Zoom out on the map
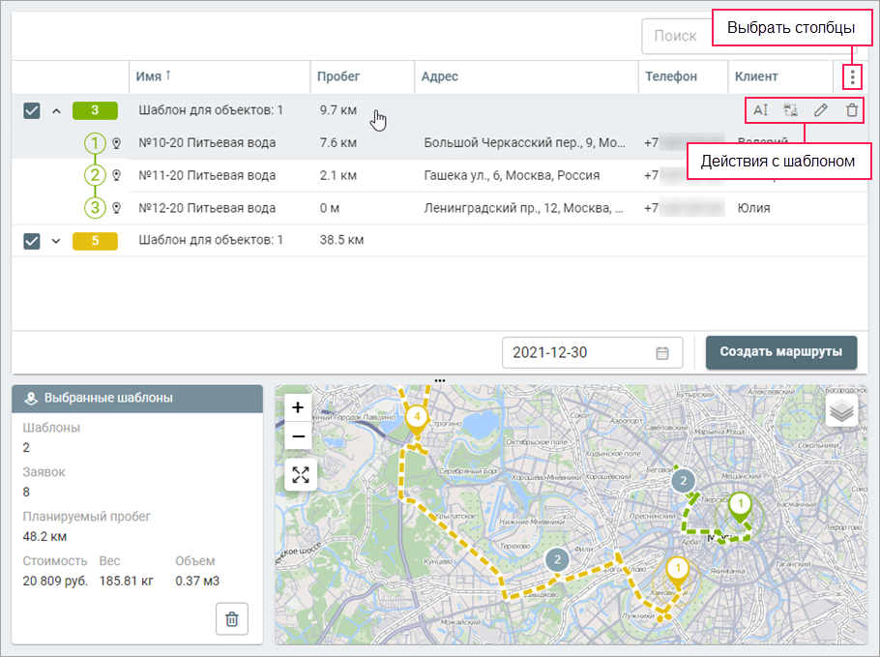The image size is (880, 657). (x=299, y=436)
